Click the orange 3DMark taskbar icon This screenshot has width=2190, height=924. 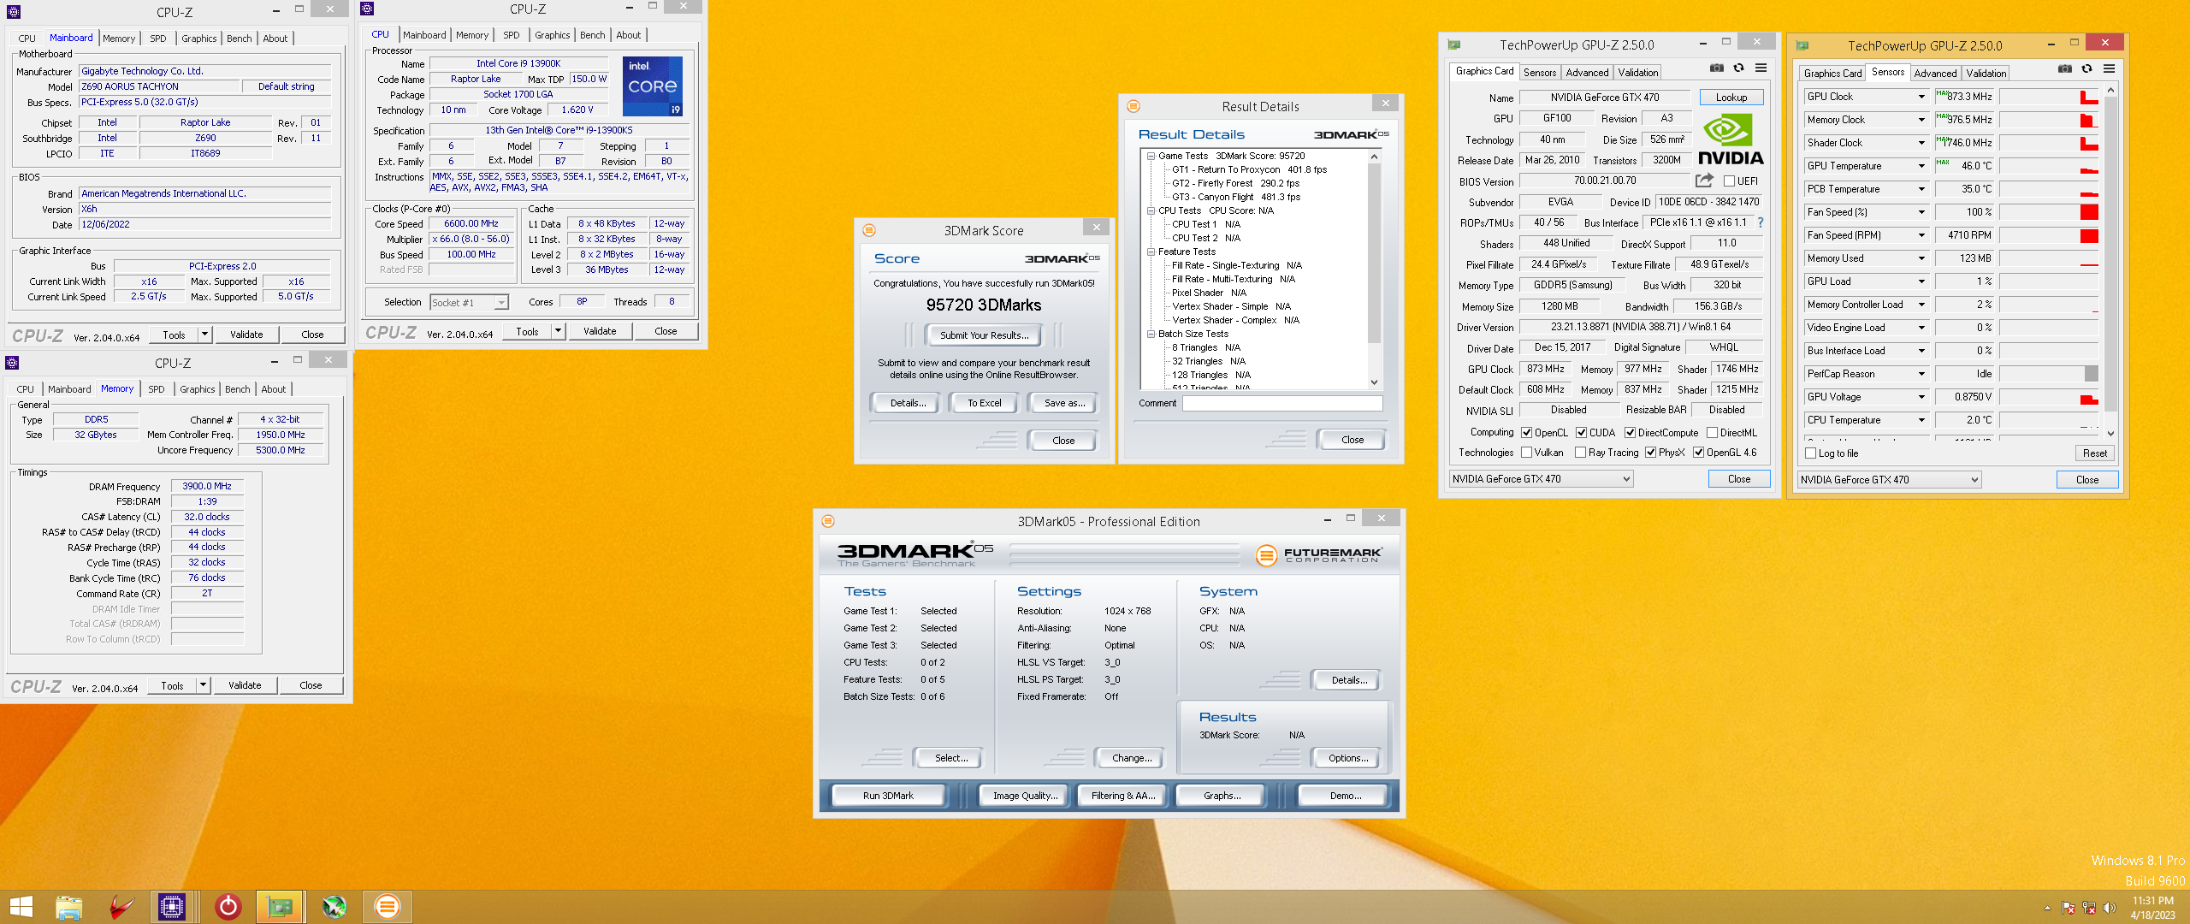pos(387,907)
